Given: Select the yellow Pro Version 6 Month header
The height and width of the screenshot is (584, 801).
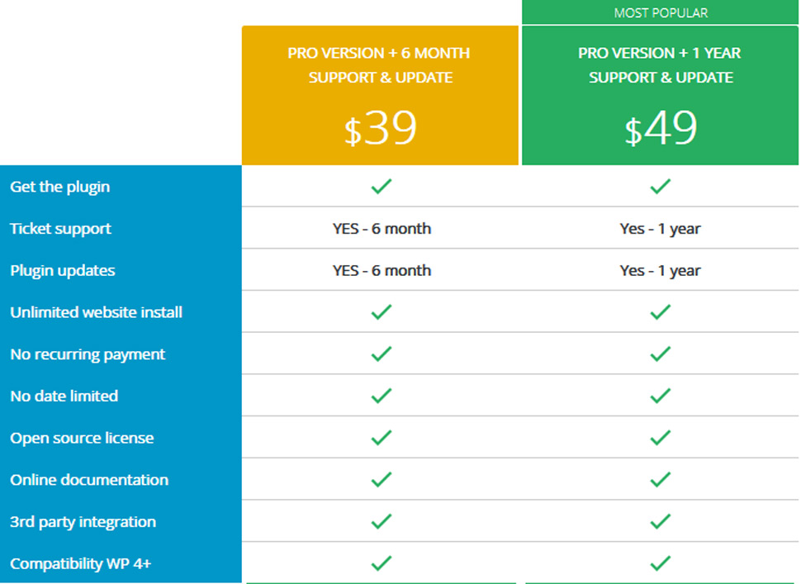Looking at the screenshot, I should point(380,65).
